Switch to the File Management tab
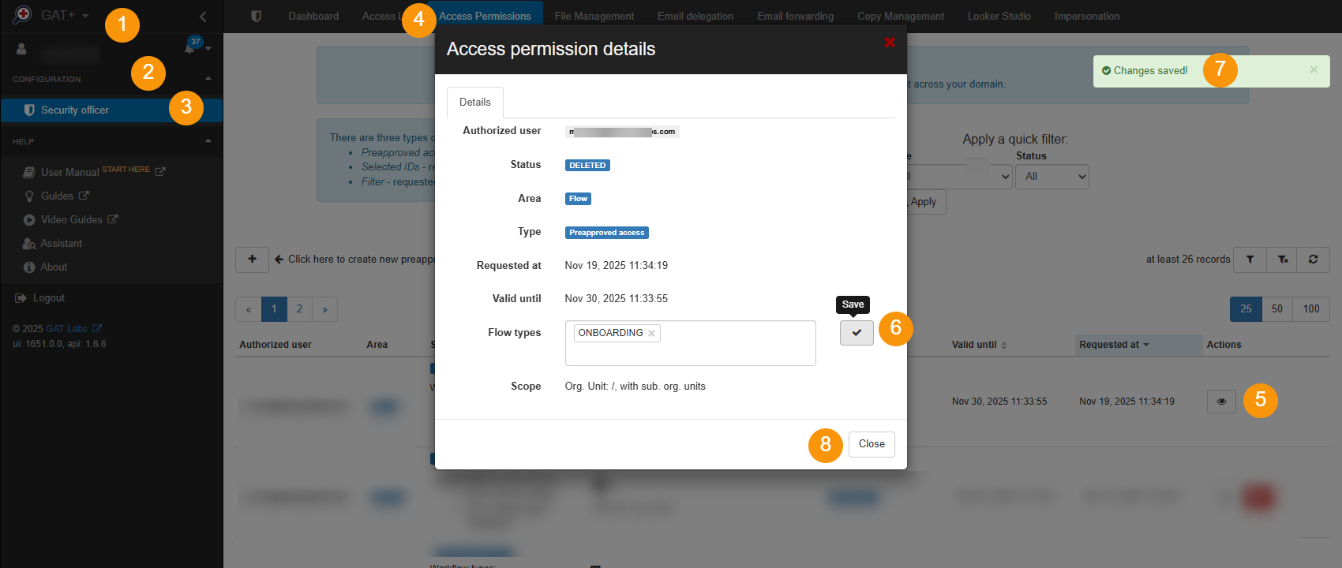The height and width of the screenshot is (568, 1342). [594, 17]
